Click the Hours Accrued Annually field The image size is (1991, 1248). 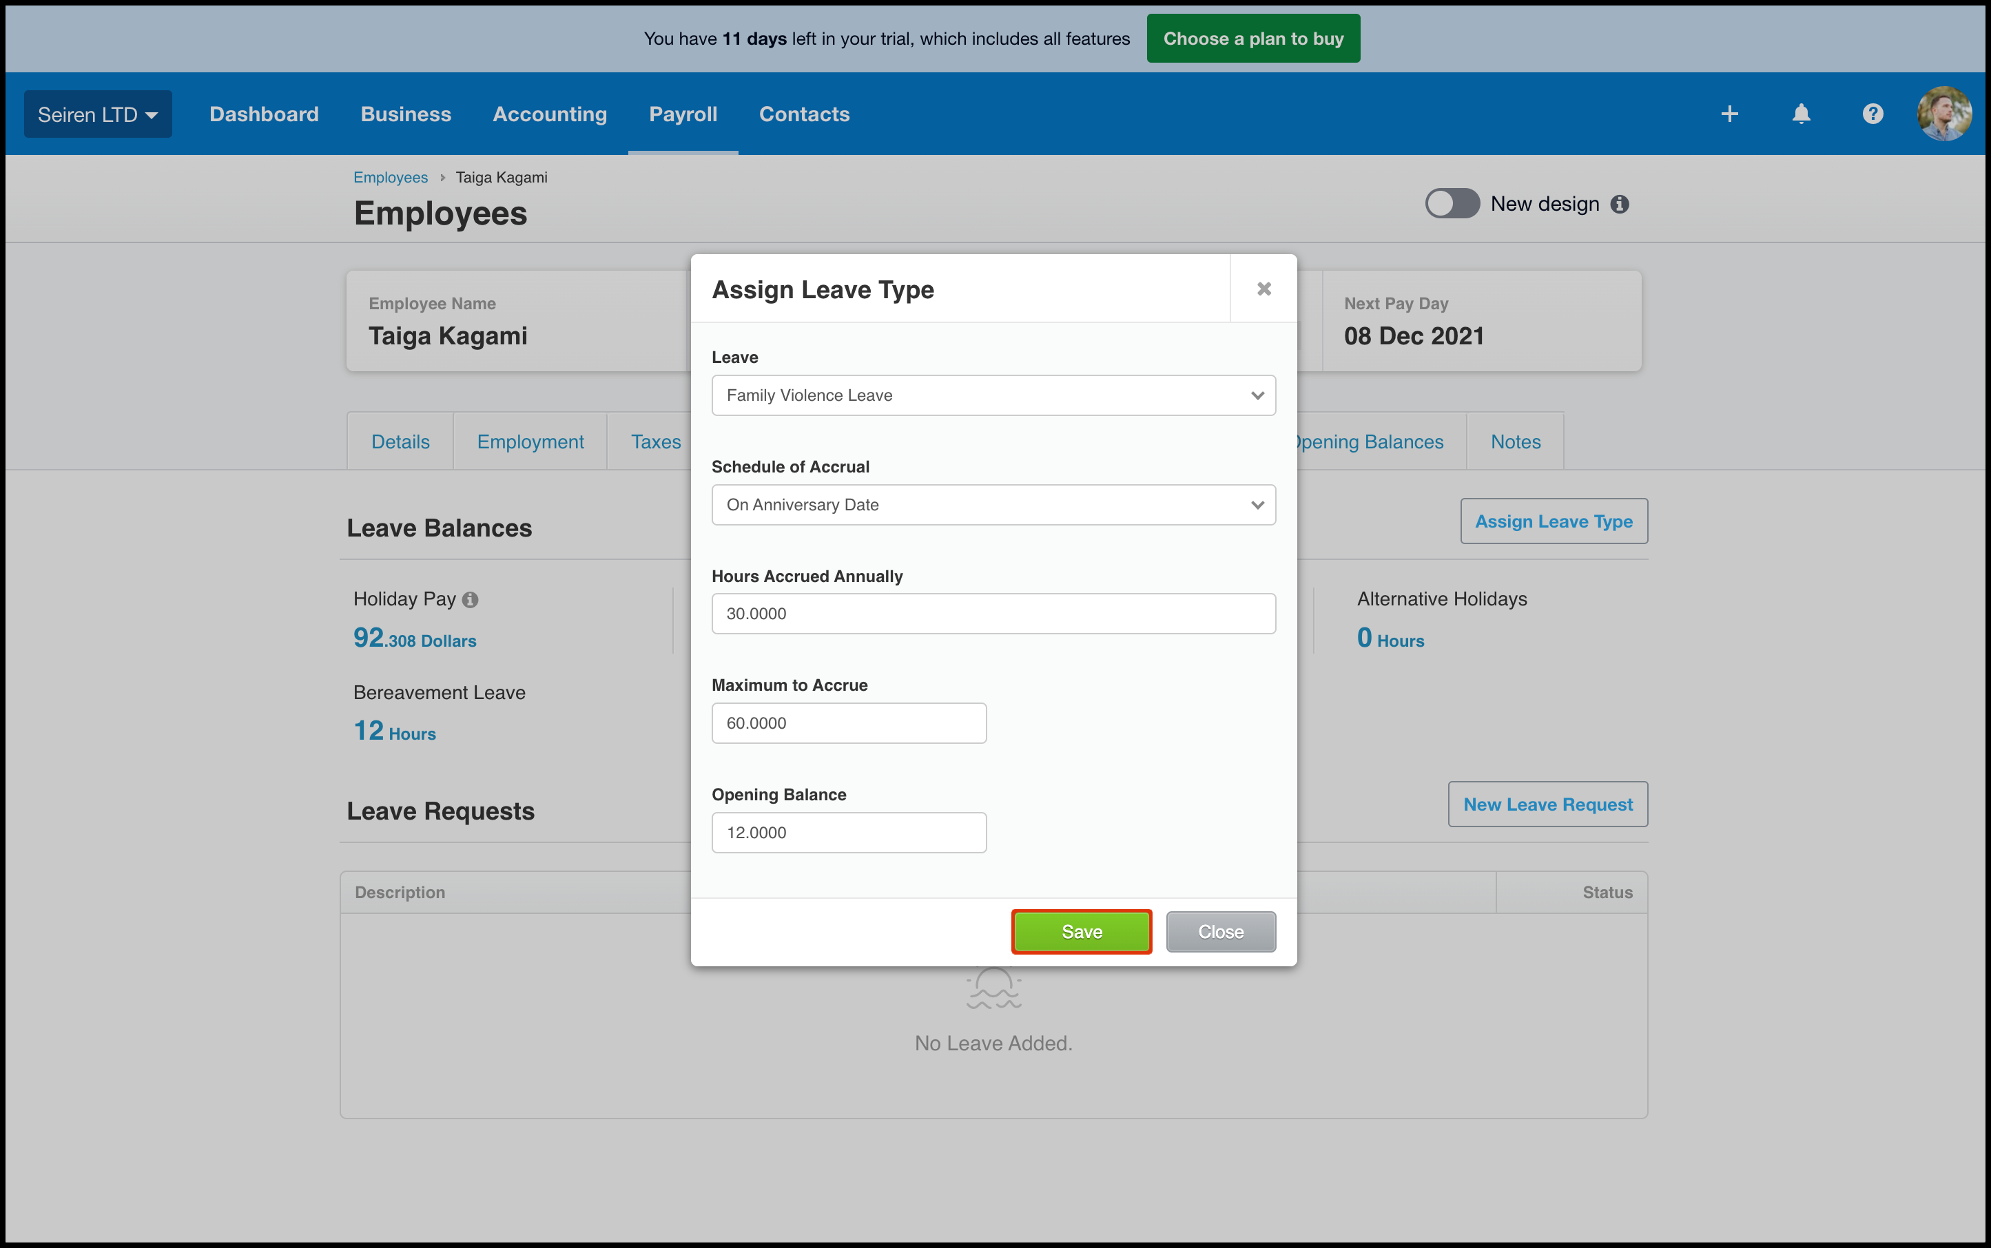click(993, 614)
